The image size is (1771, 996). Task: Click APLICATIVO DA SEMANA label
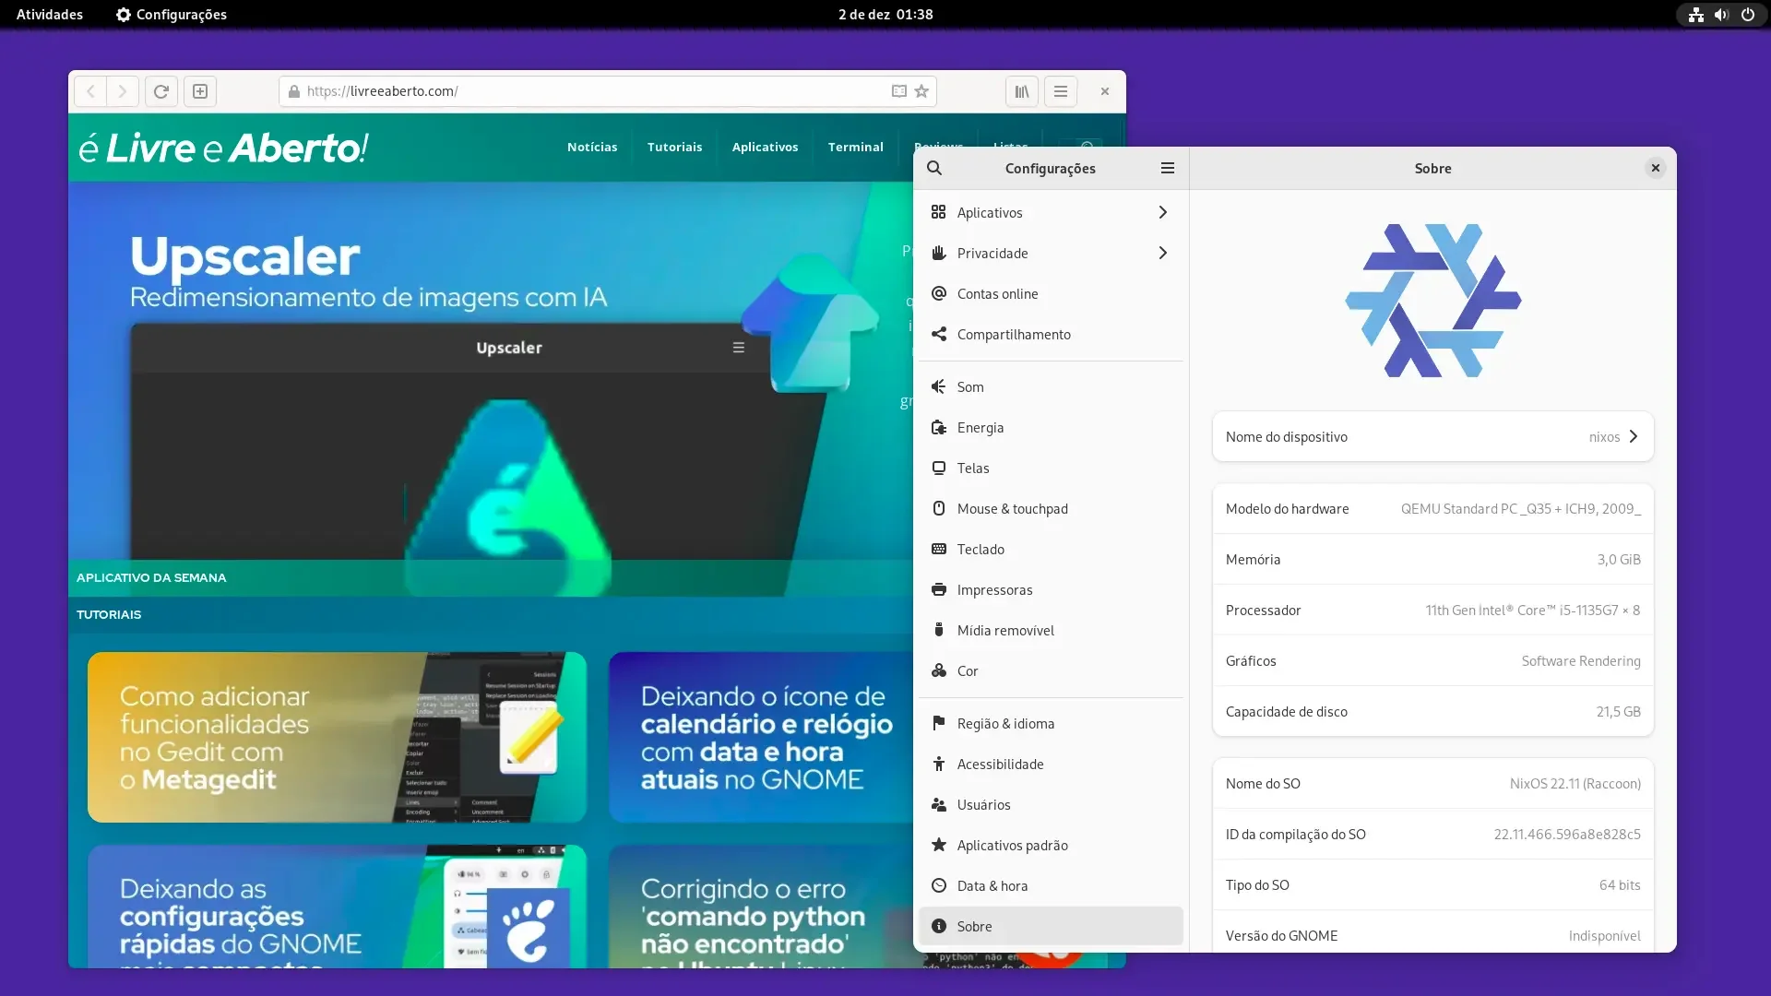(x=151, y=577)
